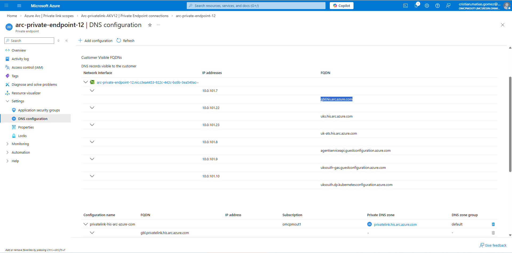
Task: Delete the default DNS zone group entry
Action: (493, 224)
